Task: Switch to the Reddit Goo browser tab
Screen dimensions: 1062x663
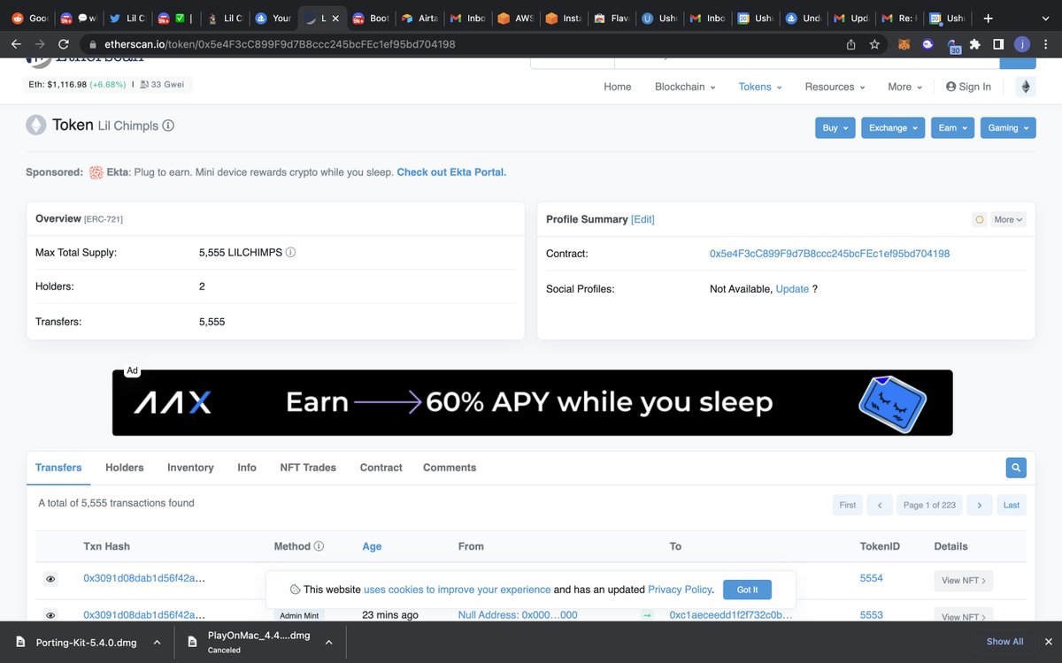Action: click(29, 18)
